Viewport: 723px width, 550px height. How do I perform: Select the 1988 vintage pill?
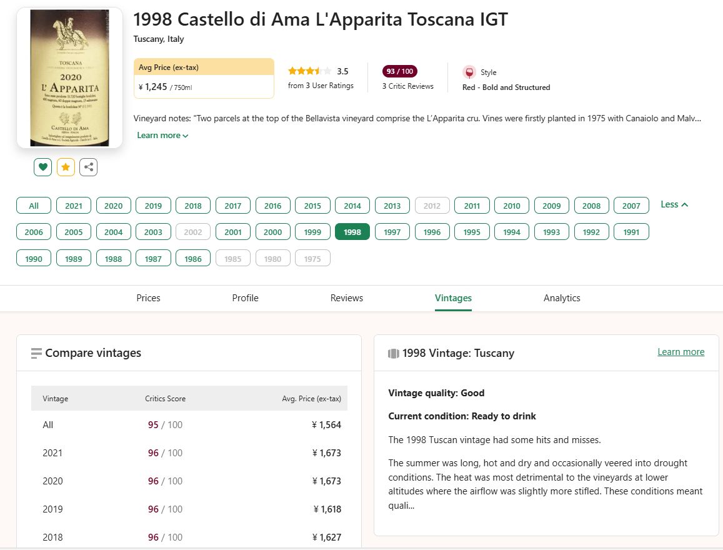coord(114,259)
